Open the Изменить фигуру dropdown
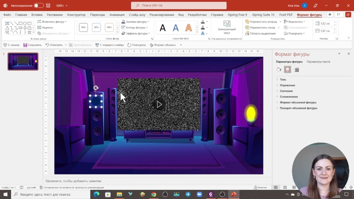 click(52, 22)
